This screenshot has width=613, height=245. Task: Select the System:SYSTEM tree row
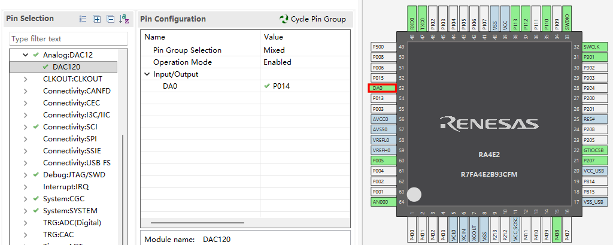point(71,211)
